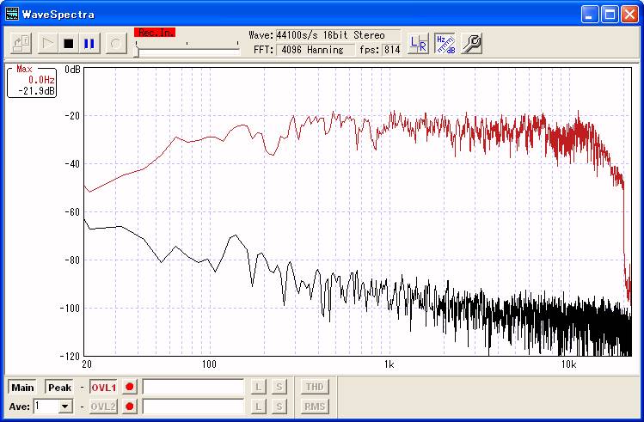Toggle the Peak hold button

(59, 387)
